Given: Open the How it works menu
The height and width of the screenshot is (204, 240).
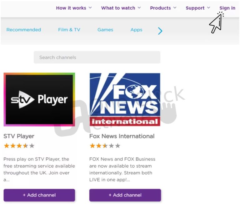Looking at the screenshot, I should (x=71, y=8).
